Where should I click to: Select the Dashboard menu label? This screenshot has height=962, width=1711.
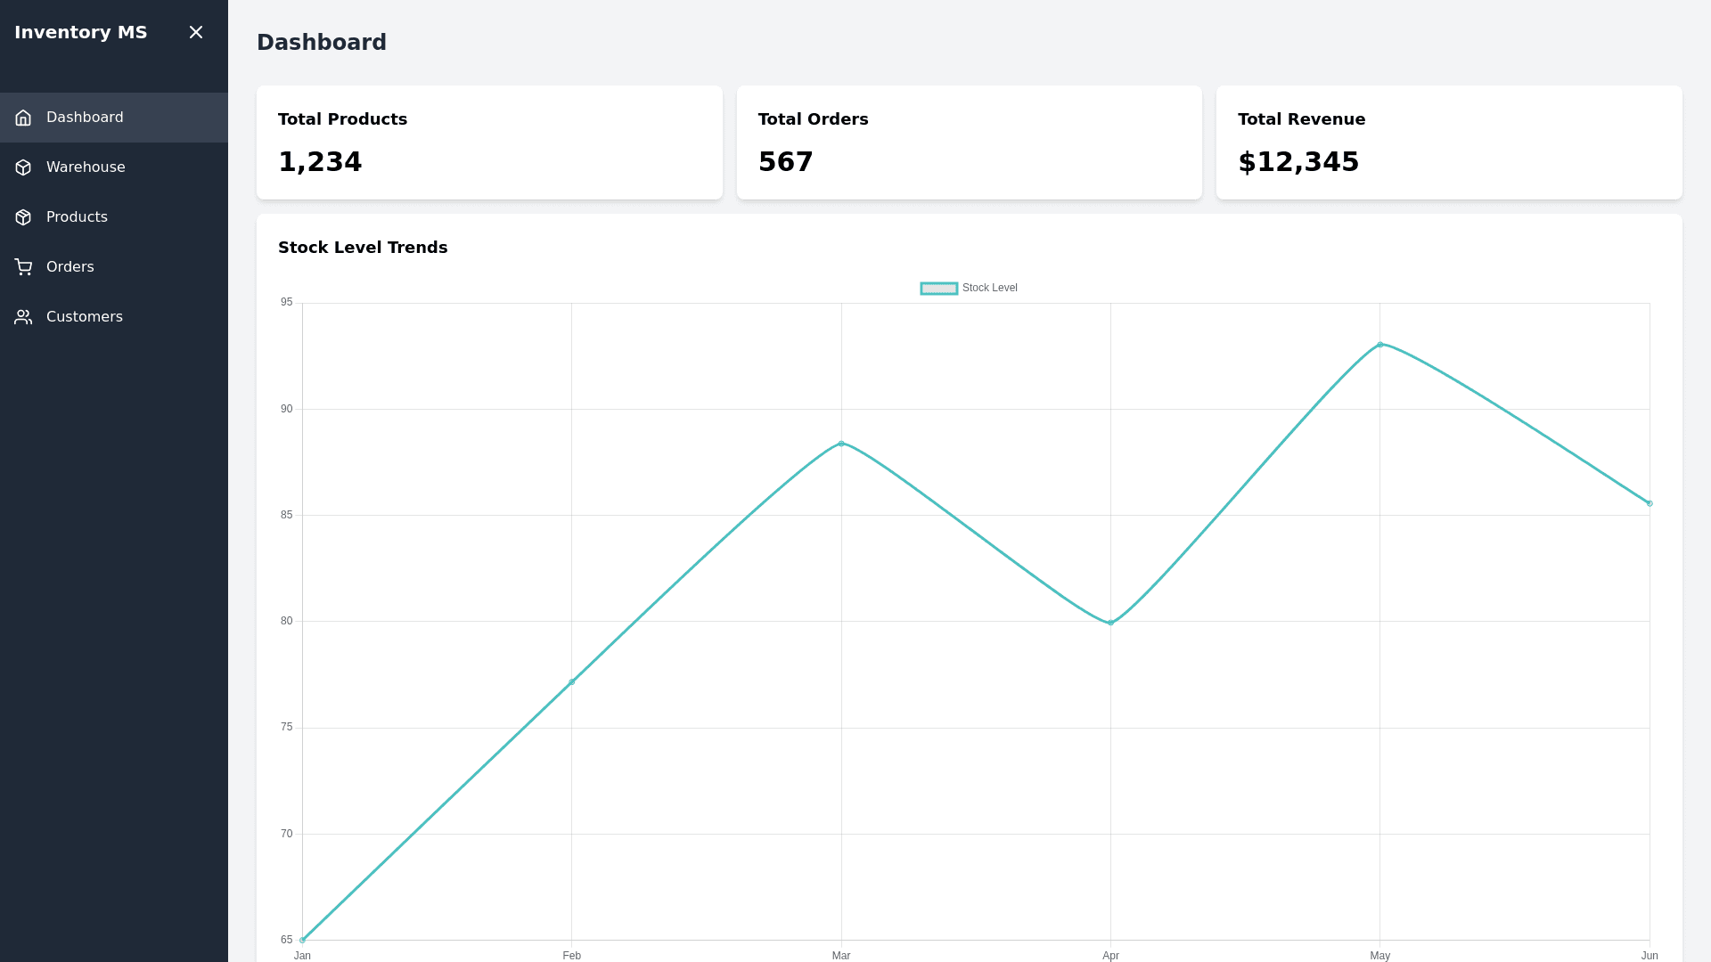pos(85,118)
